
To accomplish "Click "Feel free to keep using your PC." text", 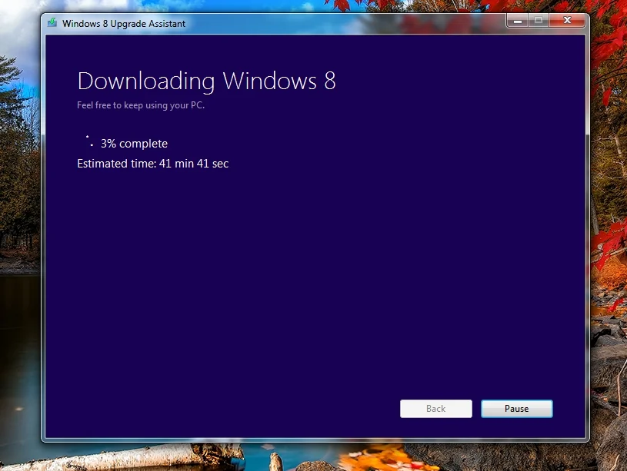I will pyautogui.click(x=141, y=105).
